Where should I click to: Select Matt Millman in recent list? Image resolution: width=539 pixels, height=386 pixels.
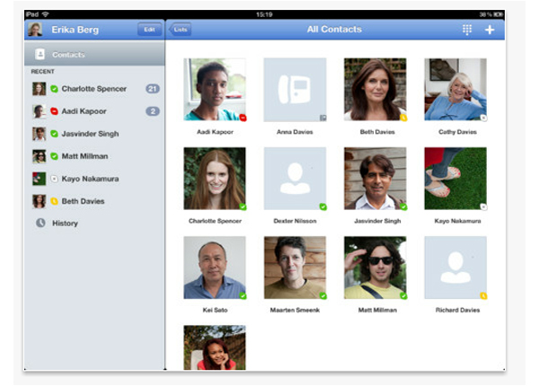tap(86, 156)
